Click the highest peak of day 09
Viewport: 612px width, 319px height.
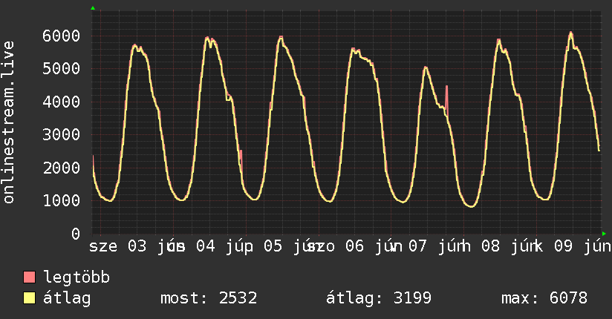coord(570,33)
